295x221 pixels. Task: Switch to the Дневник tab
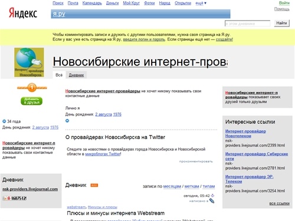[x=76, y=75]
